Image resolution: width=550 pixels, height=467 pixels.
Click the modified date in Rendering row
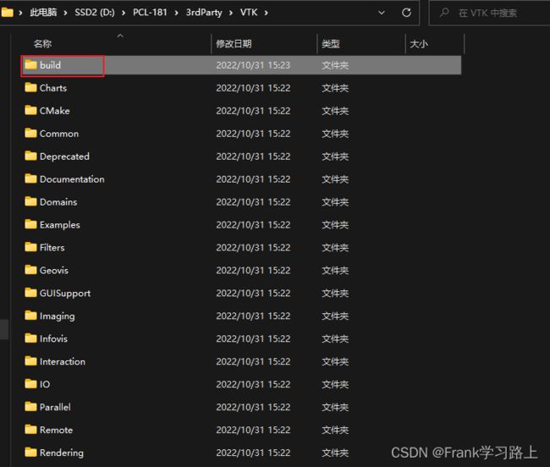253,453
